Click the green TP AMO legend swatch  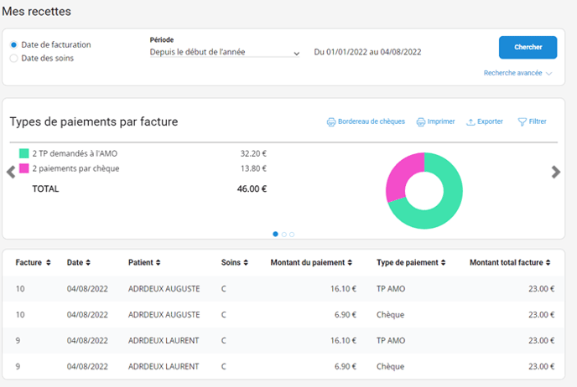pos(24,154)
